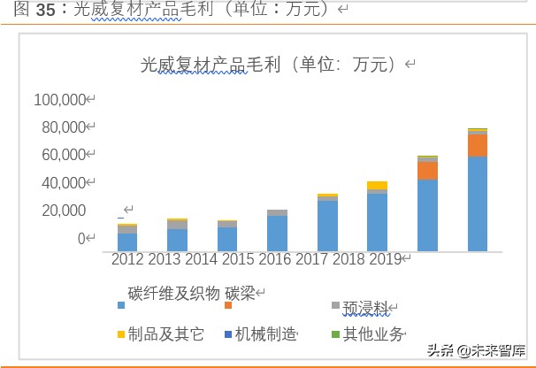Click blue legend swatch for 碳纤维及织物
The width and height of the screenshot is (536, 368).
pyautogui.click(x=121, y=305)
